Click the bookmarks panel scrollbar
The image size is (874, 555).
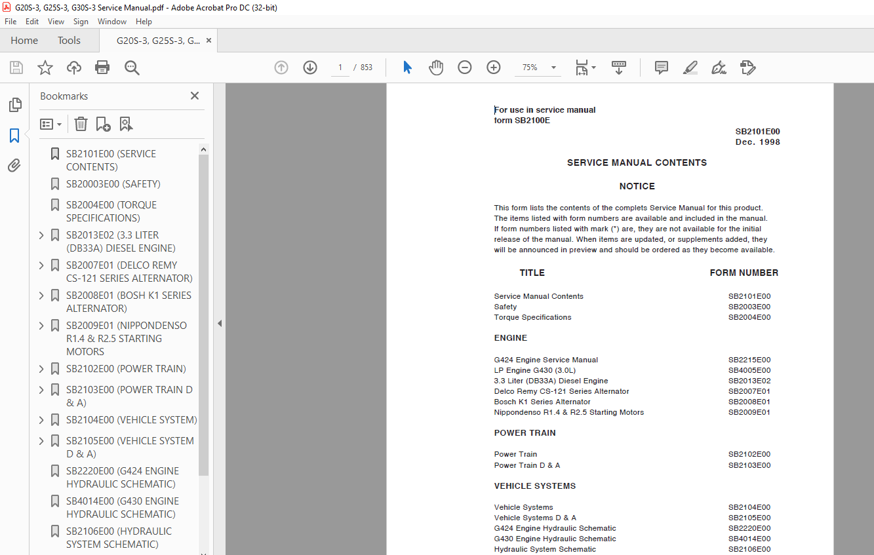tap(203, 315)
